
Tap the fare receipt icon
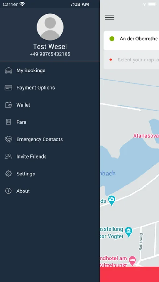[8, 122]
